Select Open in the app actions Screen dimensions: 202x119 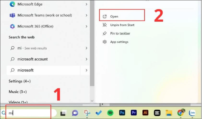point(114,17)
